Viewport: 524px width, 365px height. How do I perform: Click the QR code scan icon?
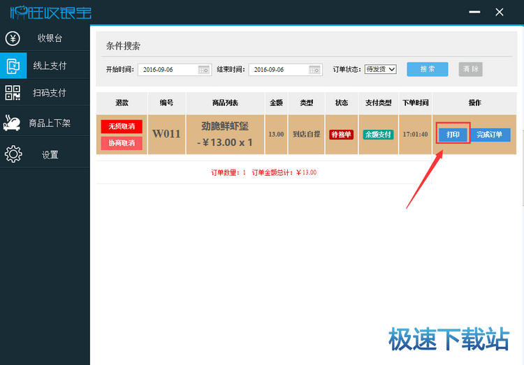tap(13, 93)
